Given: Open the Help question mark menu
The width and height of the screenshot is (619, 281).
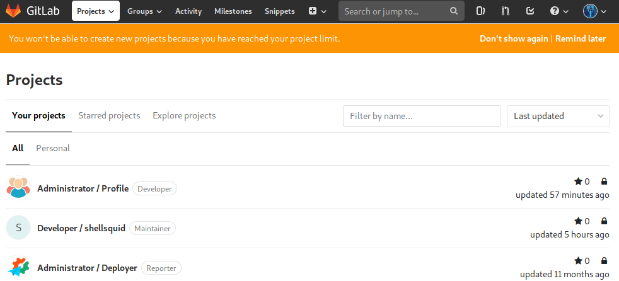Looking at the screenshot, I should (559, 11).
